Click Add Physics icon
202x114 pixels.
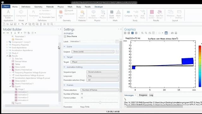[103, 14]
